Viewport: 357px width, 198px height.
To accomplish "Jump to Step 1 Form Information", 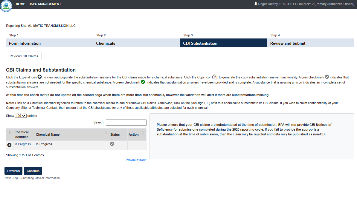I will (x=25, y=43).
